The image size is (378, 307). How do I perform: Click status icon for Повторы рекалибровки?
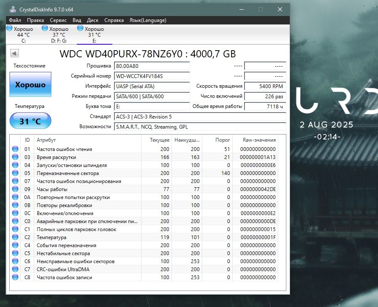point(15,205)
